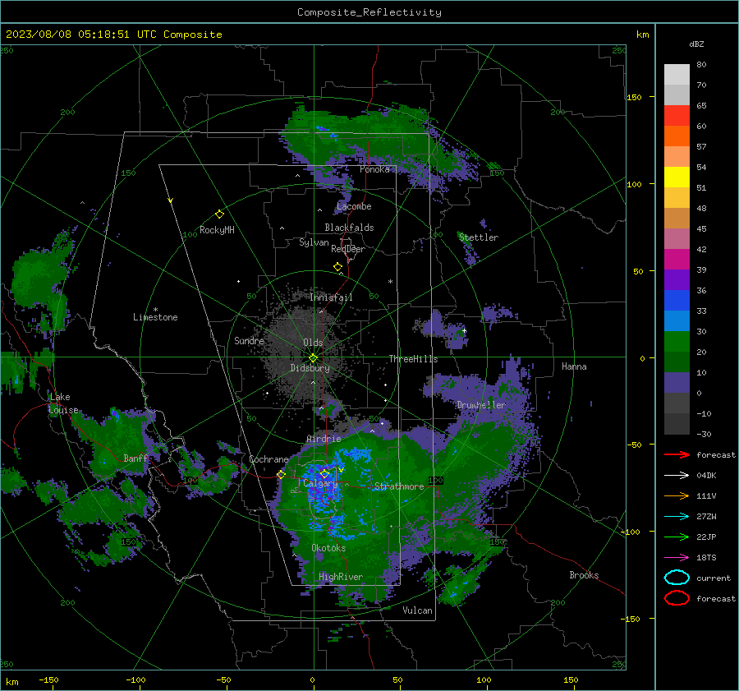
Task: Click the Calgary city label
Action: (320, 484)
